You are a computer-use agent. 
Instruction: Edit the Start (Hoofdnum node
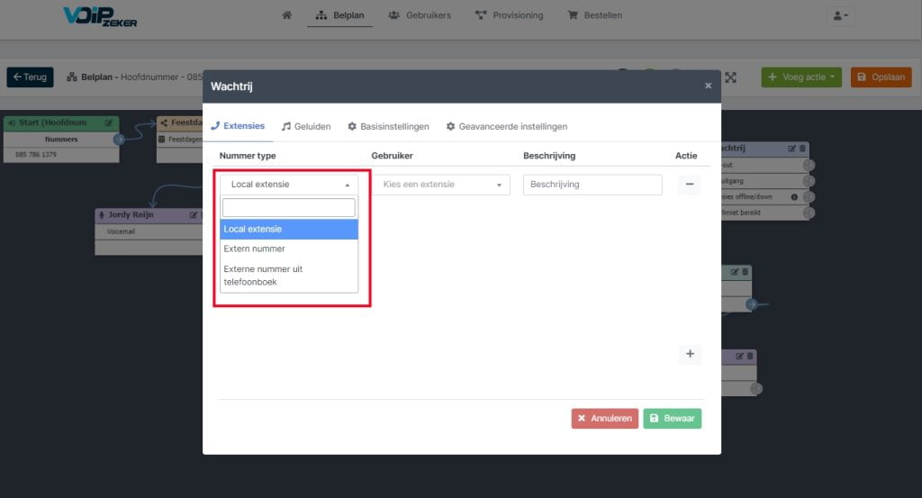click(109, 122)
